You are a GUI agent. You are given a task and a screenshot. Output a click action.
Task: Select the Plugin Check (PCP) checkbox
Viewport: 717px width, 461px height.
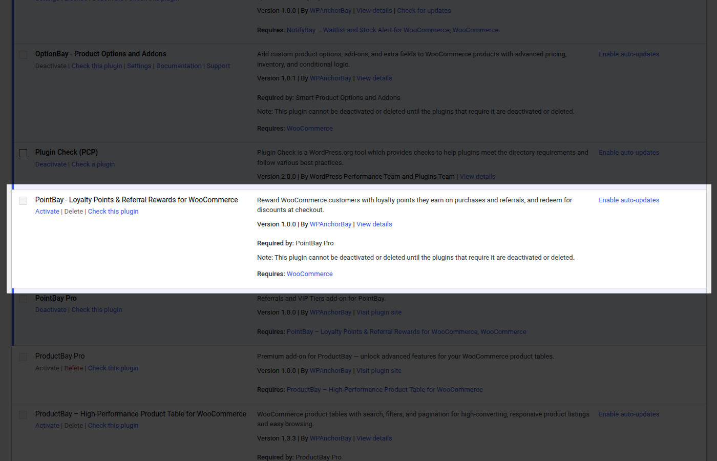point(23,153)
